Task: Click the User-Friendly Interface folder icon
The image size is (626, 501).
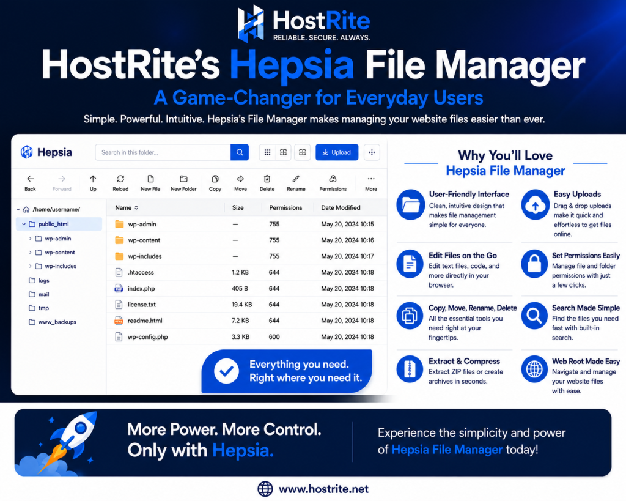Action: [410, 204]
